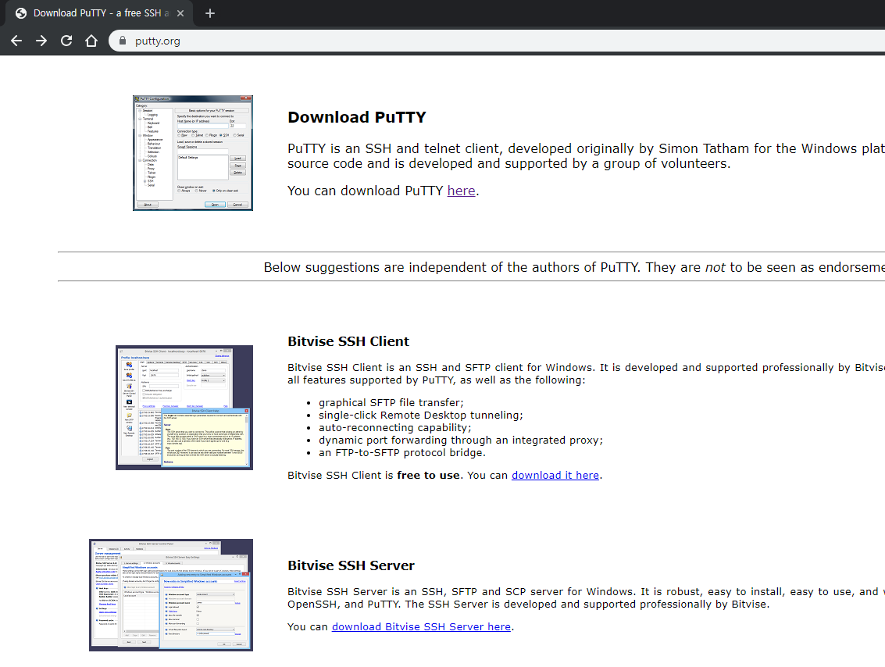Open a new browser tab
The image size is (885, 667).
[210, 13]
